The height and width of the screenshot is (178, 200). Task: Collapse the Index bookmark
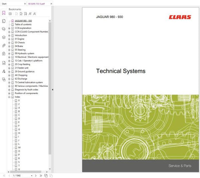tap(9, 97)
